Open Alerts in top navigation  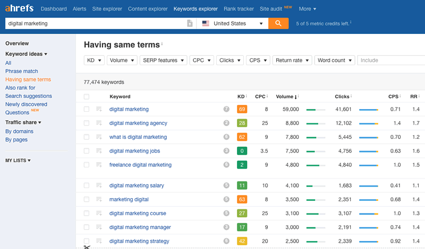[79, 9]
